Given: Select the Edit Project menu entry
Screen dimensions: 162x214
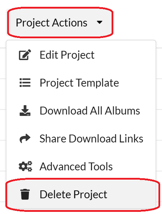Looking at the screenshot, I should (81, 55).
